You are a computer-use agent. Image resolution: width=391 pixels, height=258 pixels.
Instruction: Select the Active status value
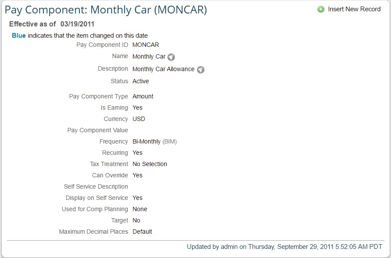(x=141, y=81)
